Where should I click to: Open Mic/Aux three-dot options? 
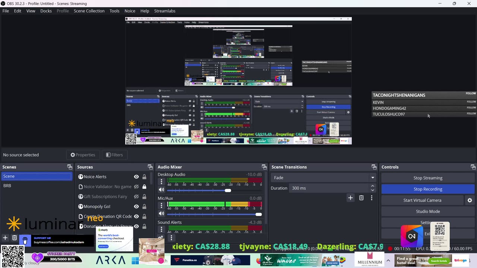tap(161, 205)
